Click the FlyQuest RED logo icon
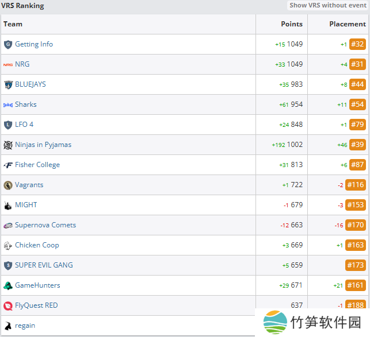 (x=8, y=305)
